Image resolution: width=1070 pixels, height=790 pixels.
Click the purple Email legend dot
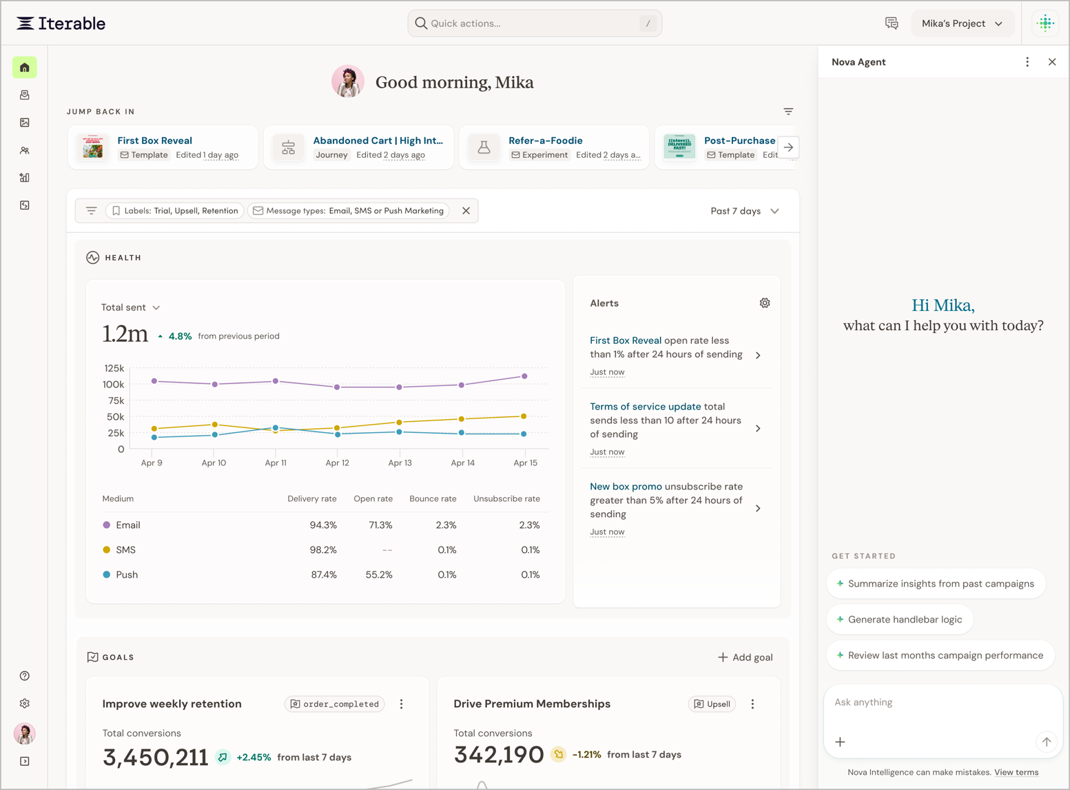[106, 525]
